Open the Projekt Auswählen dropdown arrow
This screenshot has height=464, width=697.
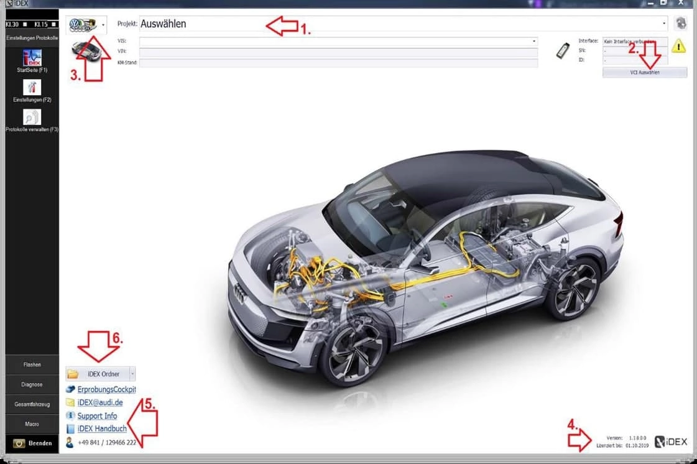click(664, 24)
